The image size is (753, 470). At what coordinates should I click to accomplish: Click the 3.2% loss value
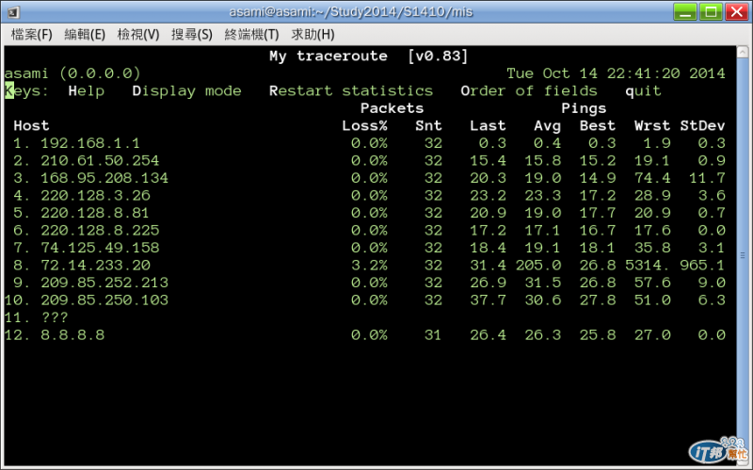[x=369, y=266]
